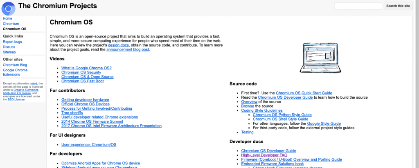Open Getting developer hardware link

[85, 100]
